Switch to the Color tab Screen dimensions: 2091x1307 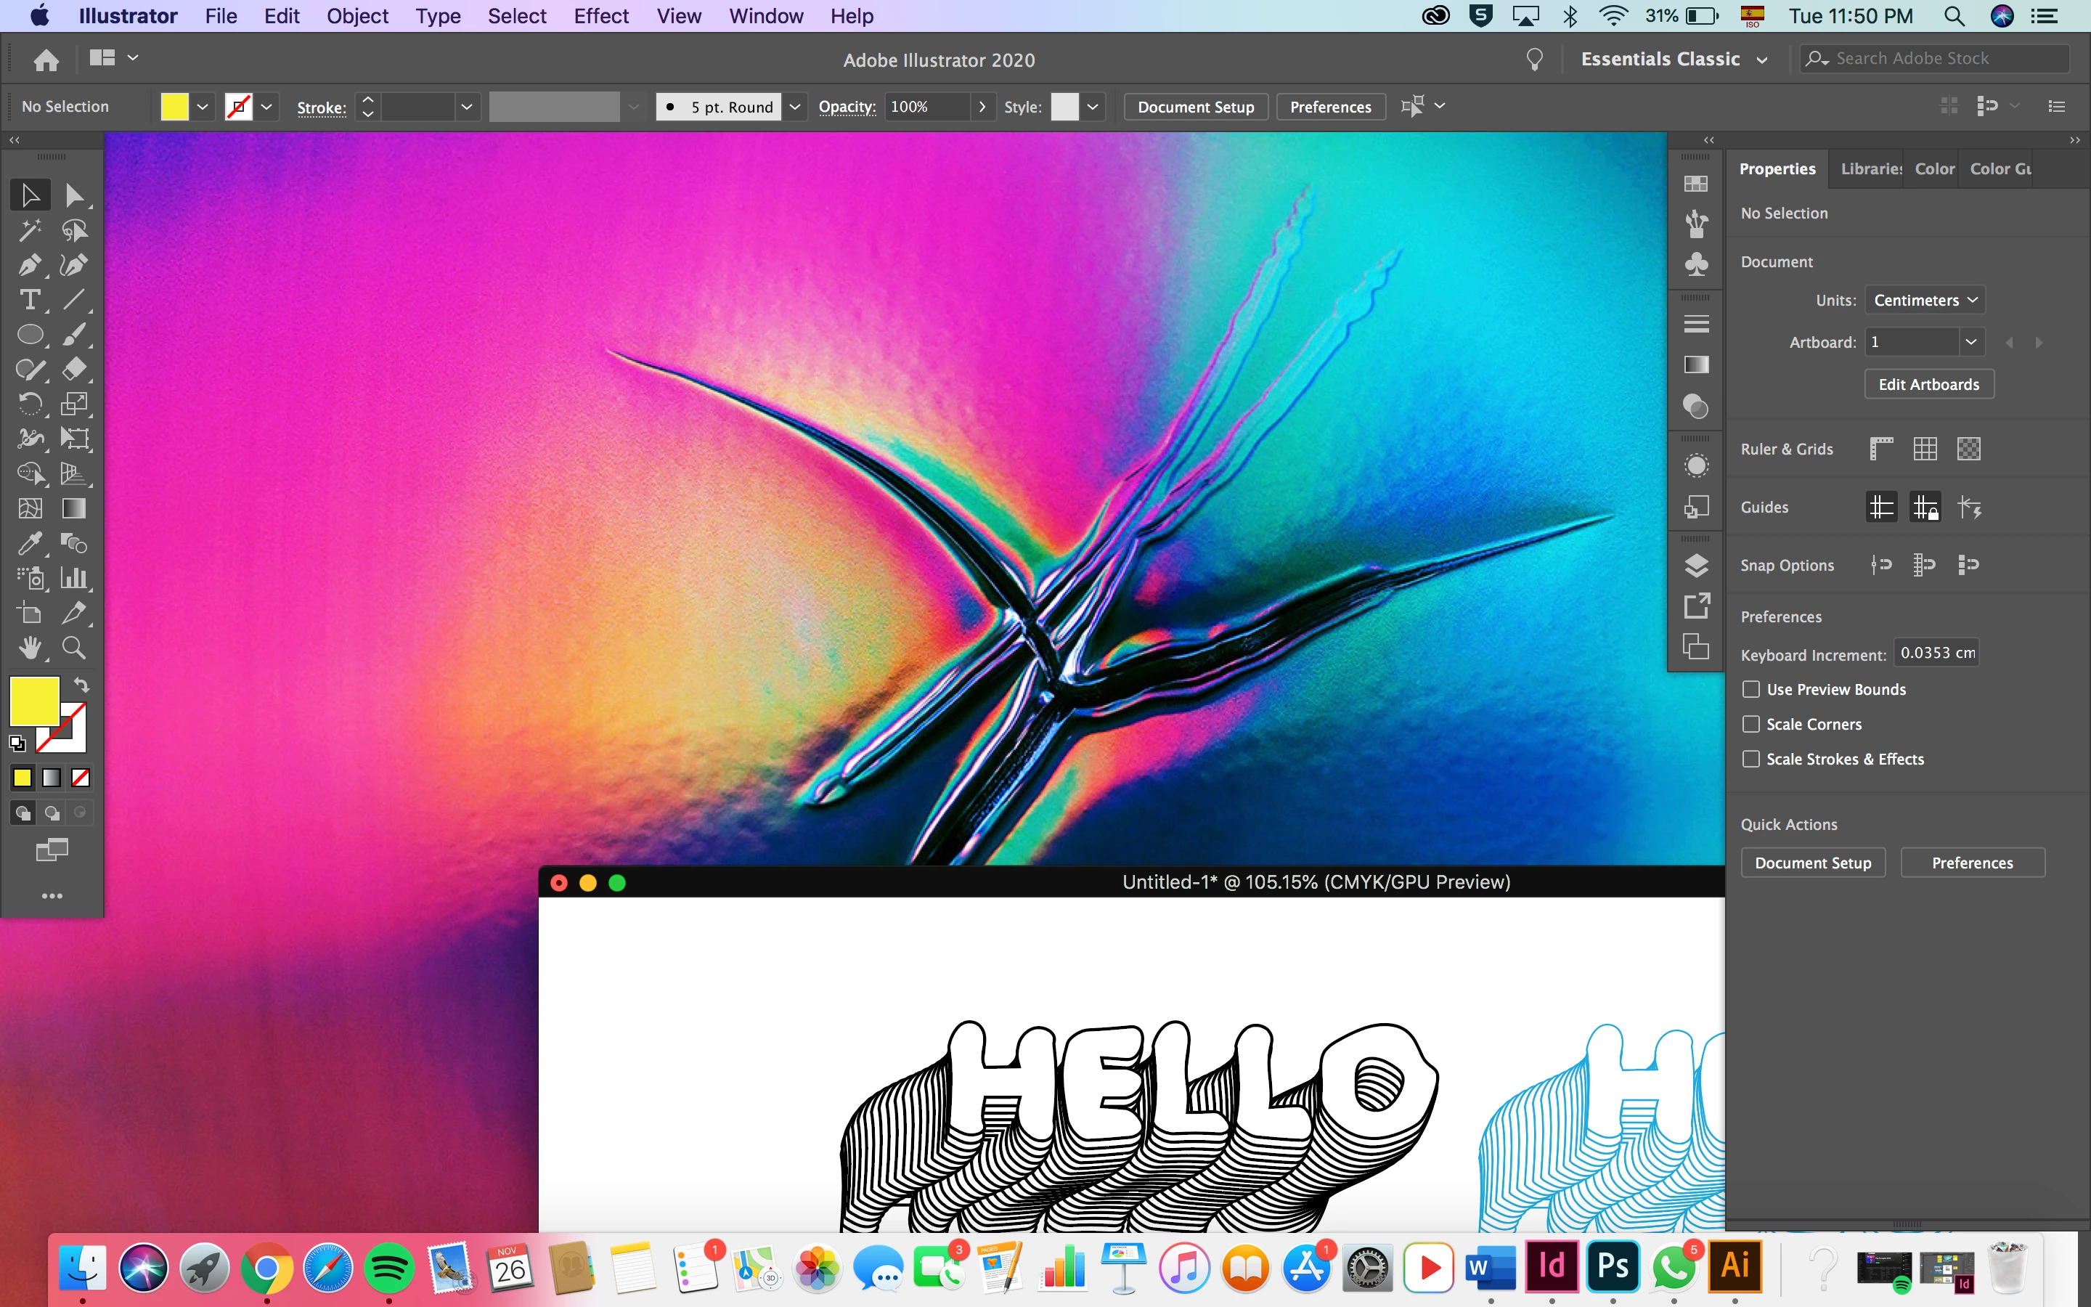pos(1933,168)
